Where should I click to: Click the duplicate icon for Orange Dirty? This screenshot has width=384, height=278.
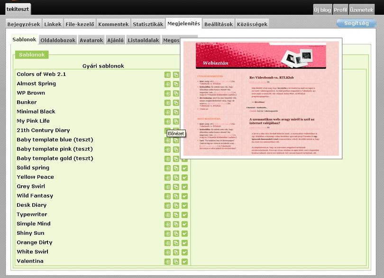pos(176,243)
